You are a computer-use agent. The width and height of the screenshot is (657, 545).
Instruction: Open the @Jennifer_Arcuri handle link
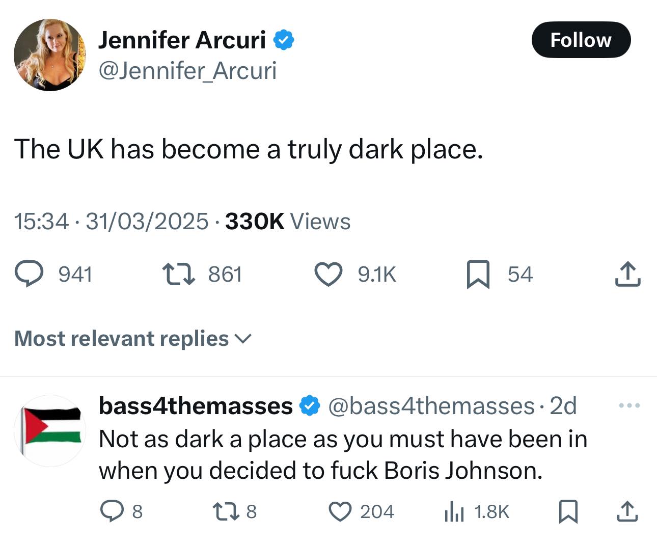click(187, 70)
